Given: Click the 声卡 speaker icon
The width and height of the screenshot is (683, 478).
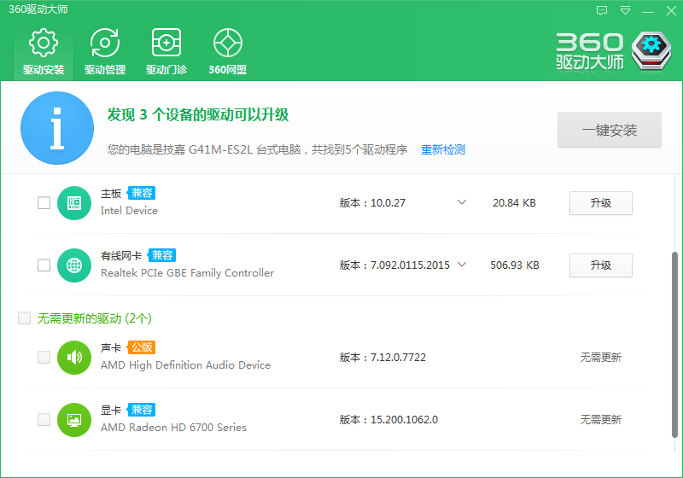Looking at the screenshot, I should point(74,358).
